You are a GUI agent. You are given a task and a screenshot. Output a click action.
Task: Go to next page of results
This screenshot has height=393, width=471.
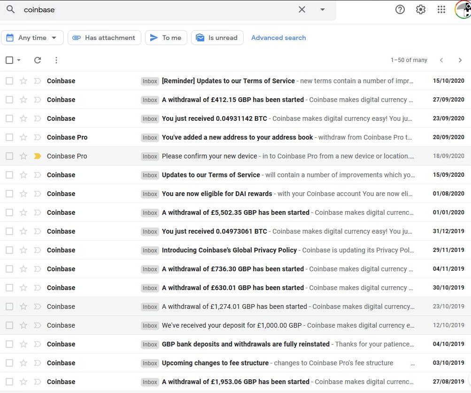460,60
